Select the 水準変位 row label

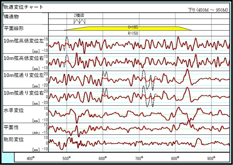point(13,110)
